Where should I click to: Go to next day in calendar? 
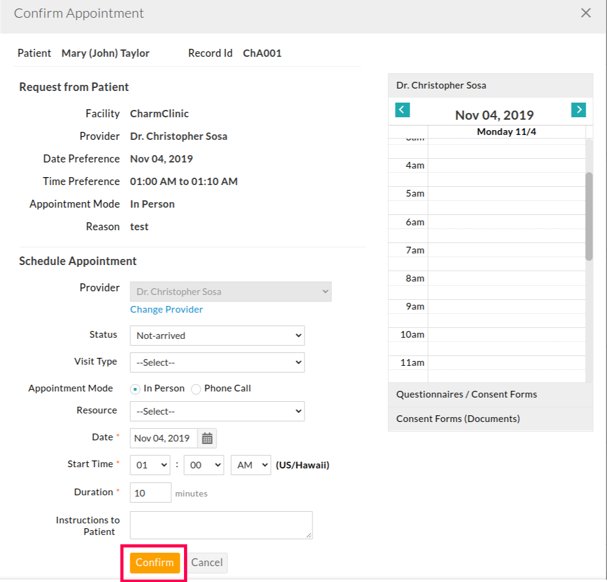pyautogui.click(x=578, y=110)
